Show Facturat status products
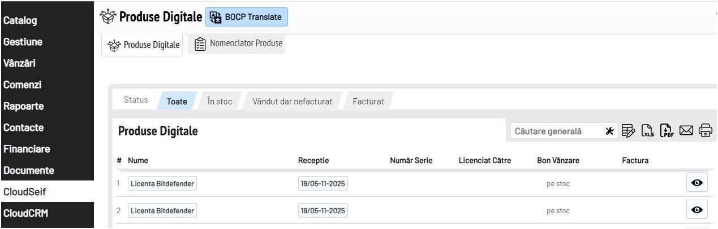This screenshot has height=229, width=718. click(x=368, y=102)
